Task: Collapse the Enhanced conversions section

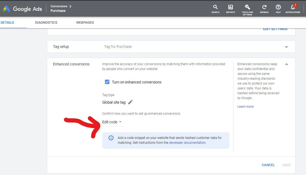Action: [x=286, y=64]
